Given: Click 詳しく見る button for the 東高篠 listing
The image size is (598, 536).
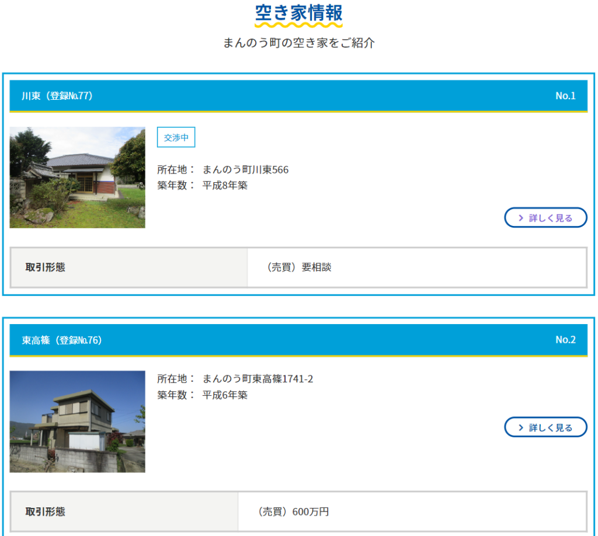Looking at the screenshot, I should [545, 427].
